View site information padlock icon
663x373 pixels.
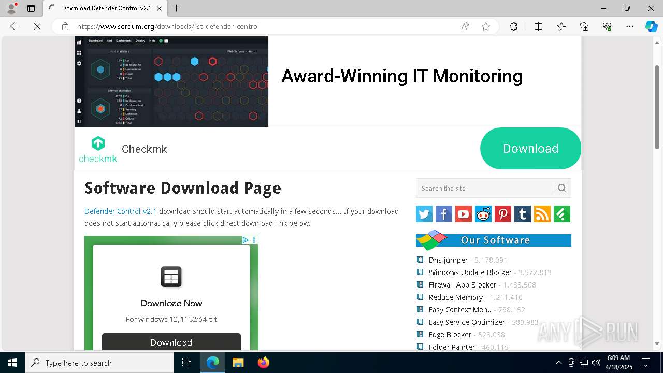coord(65,26)
